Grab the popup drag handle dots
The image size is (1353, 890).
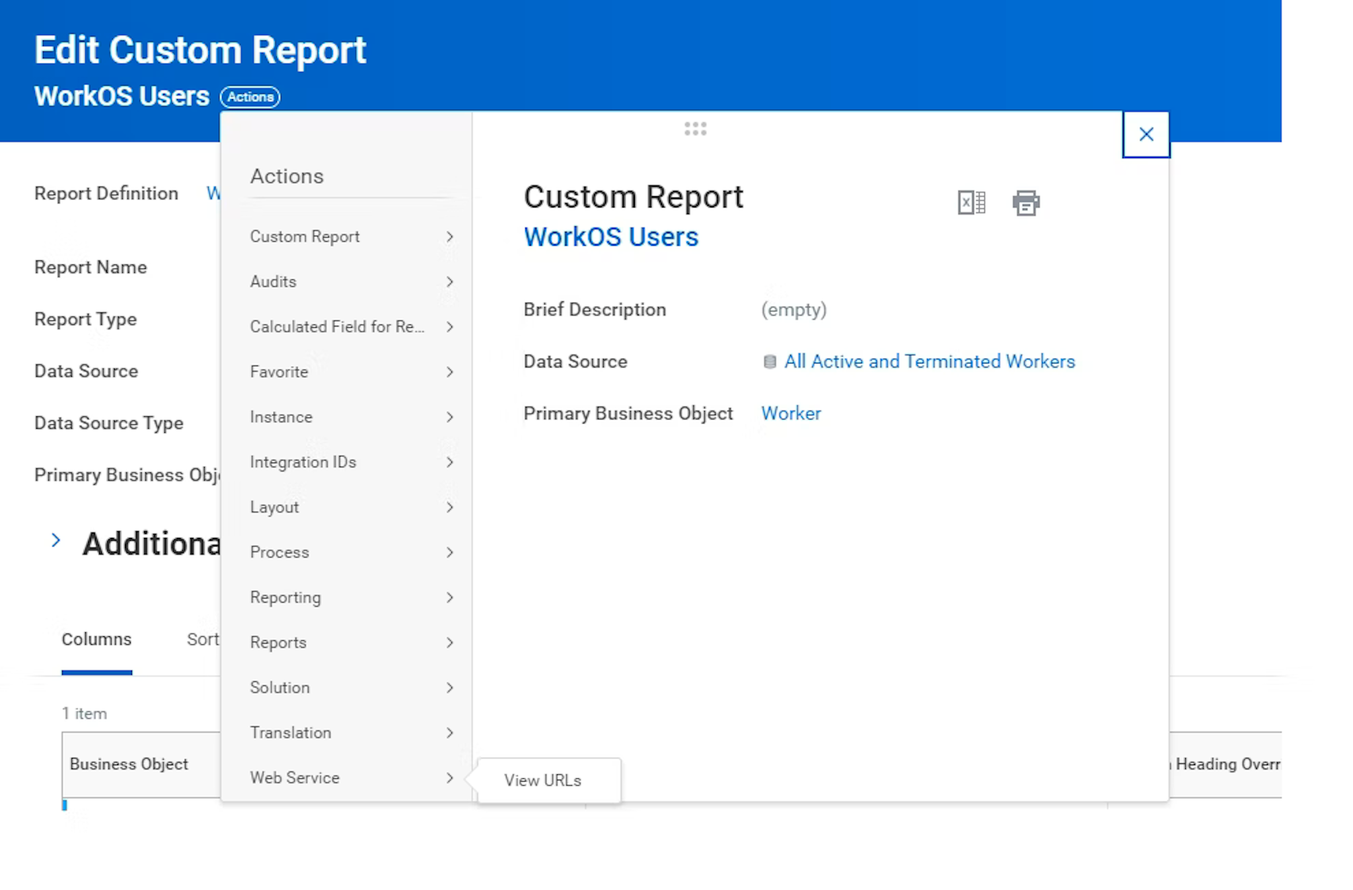coord(695,129)
